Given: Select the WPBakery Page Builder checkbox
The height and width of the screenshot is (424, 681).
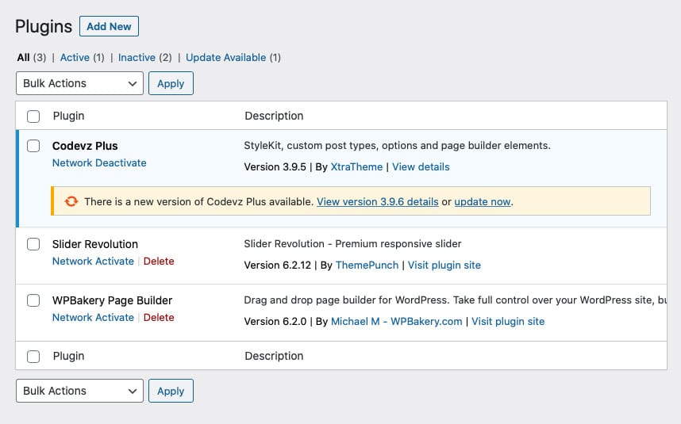Looking at the screenshot, I should pyautogui.click(x=33, y=300).
